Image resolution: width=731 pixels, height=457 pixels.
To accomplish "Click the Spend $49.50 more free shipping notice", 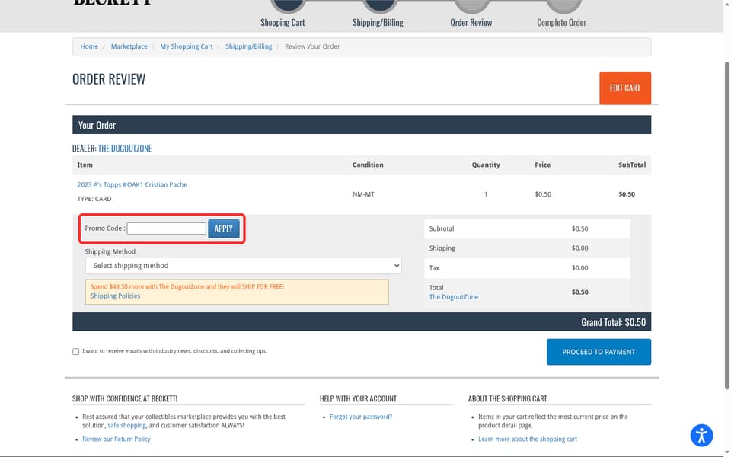I will click(237, 292).
